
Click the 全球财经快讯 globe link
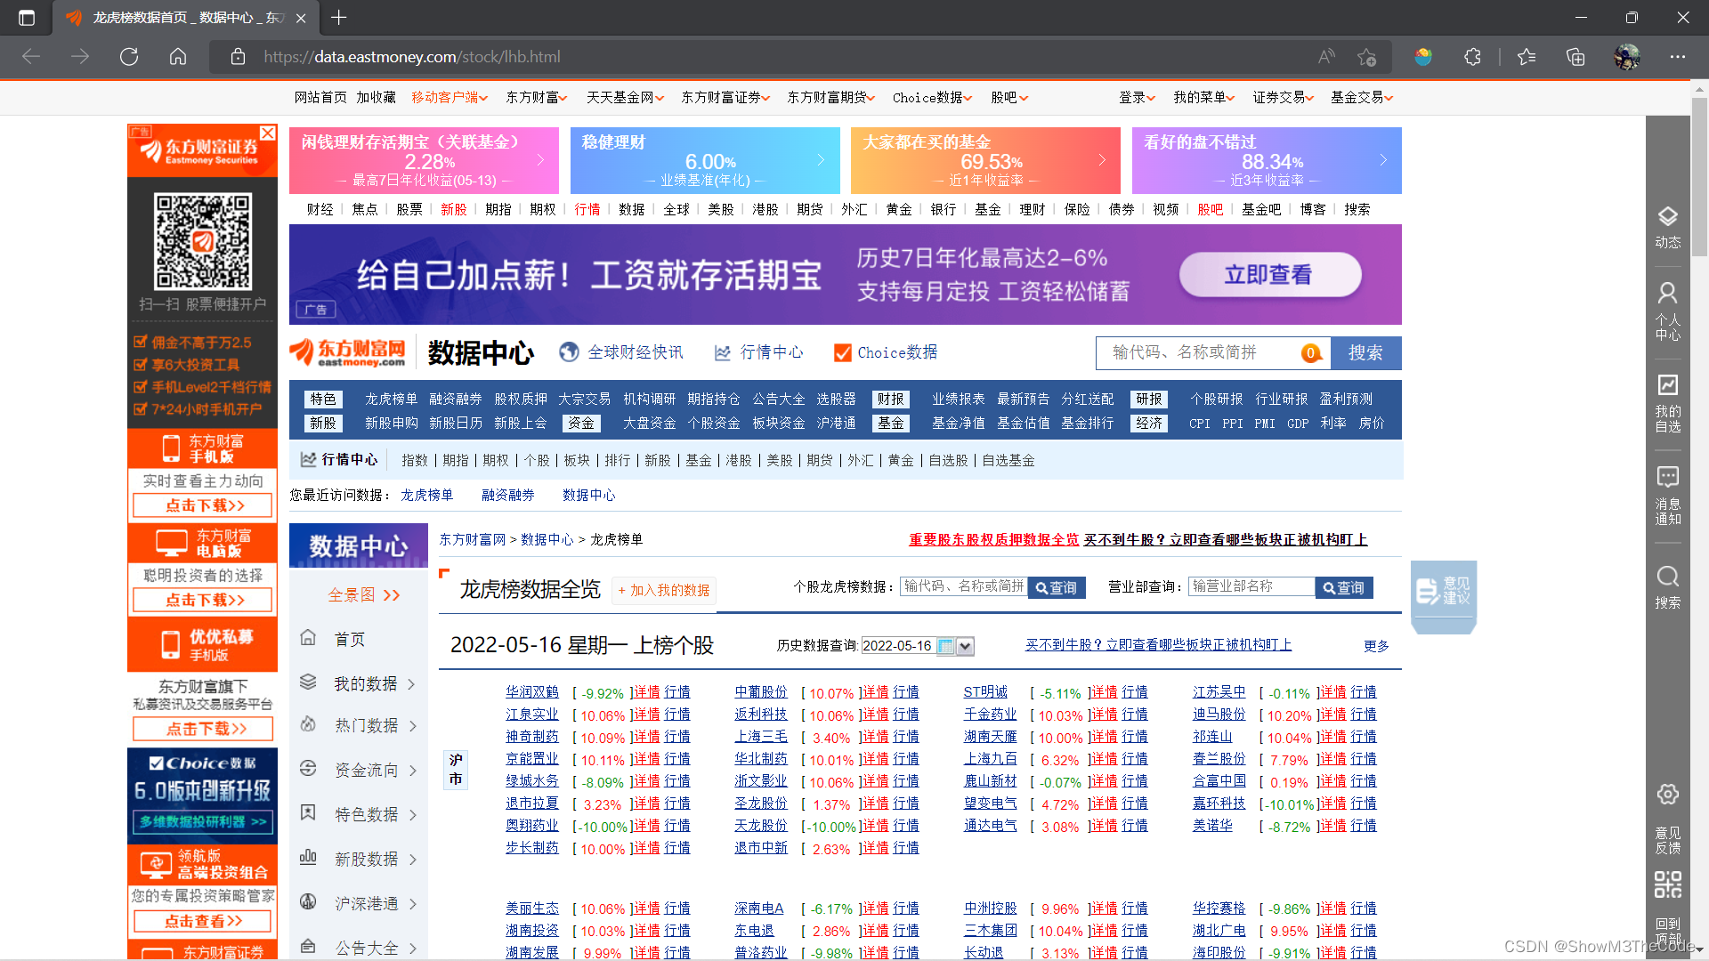point(621,352)
